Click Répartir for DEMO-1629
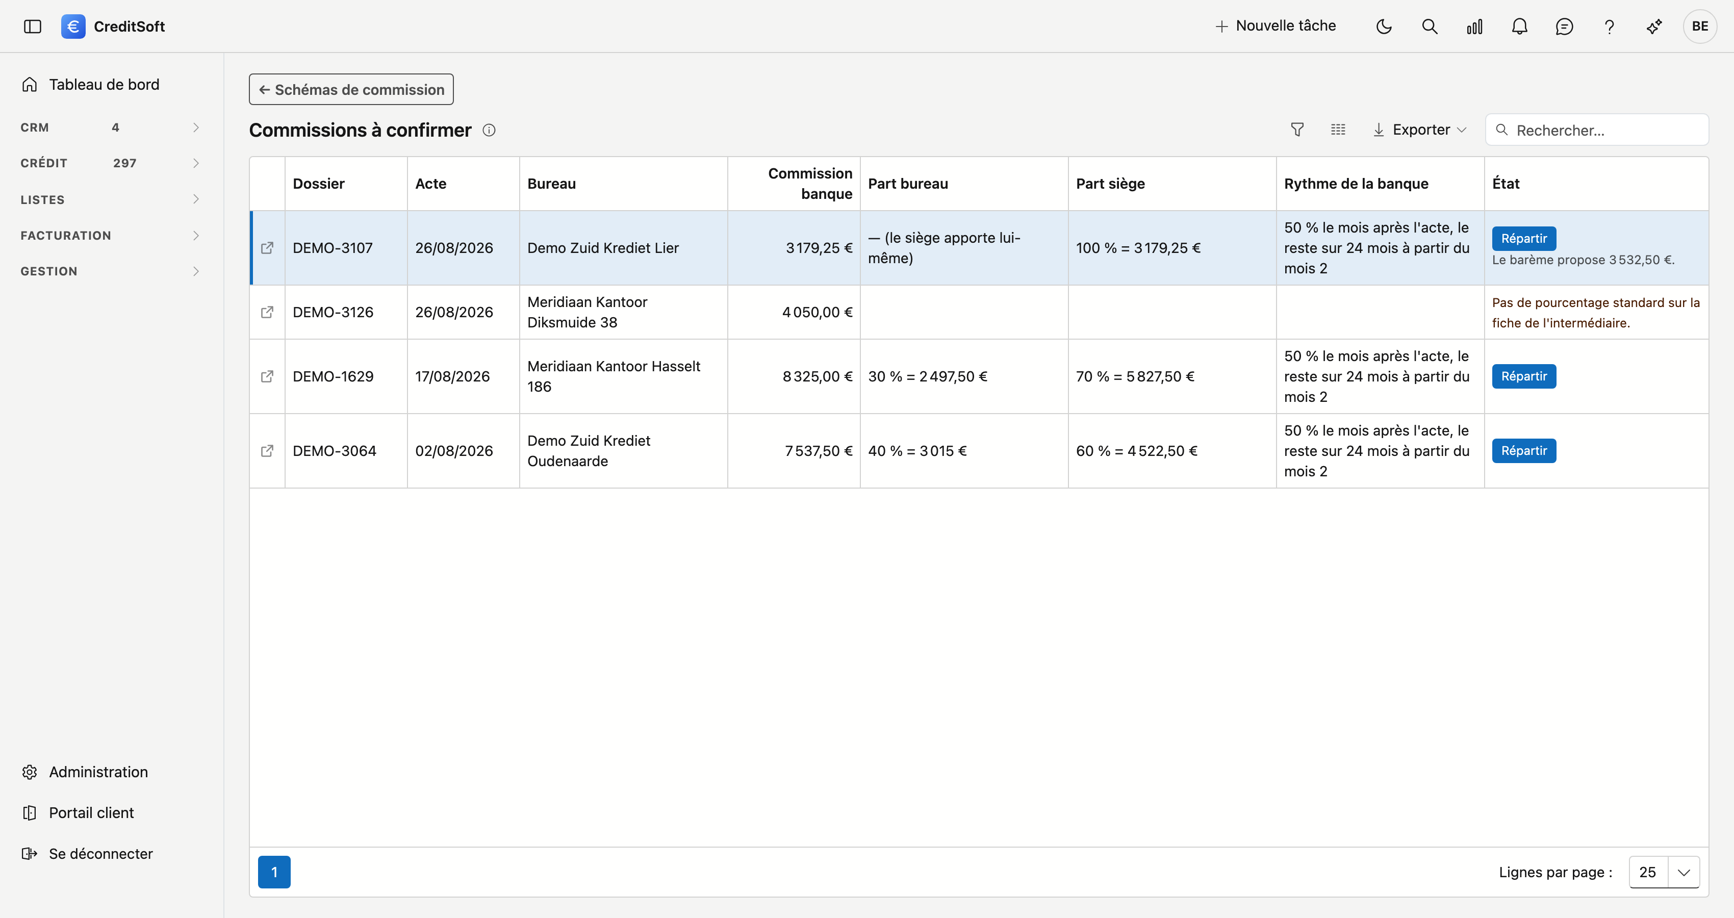 (x=1524, y=376)
